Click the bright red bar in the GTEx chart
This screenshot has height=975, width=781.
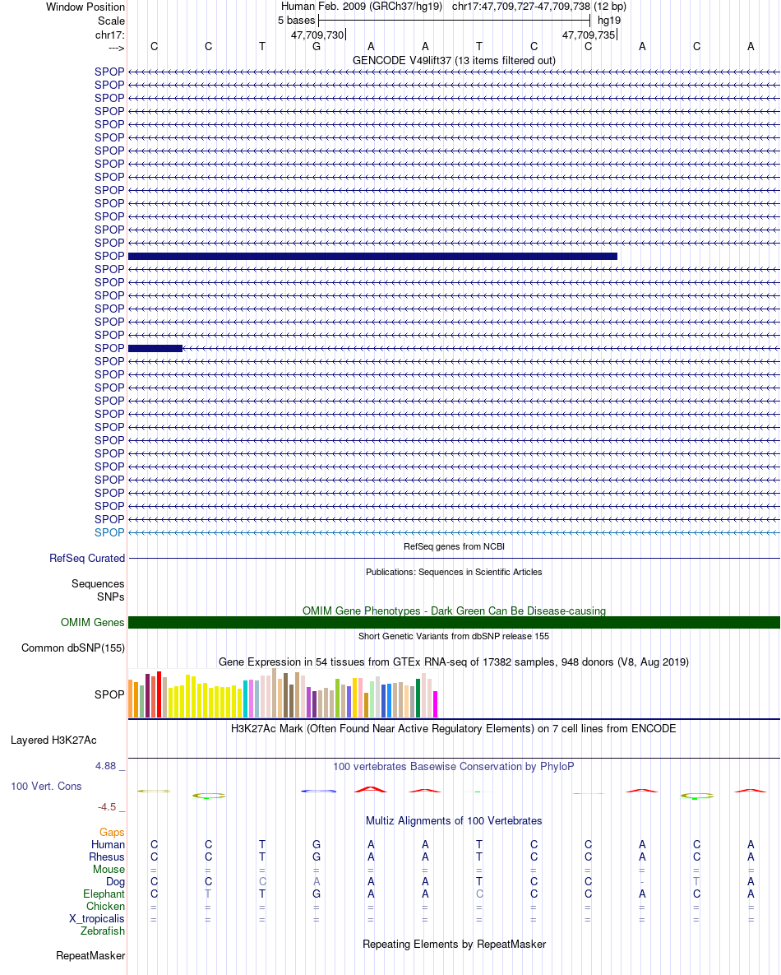coord(159,694)
